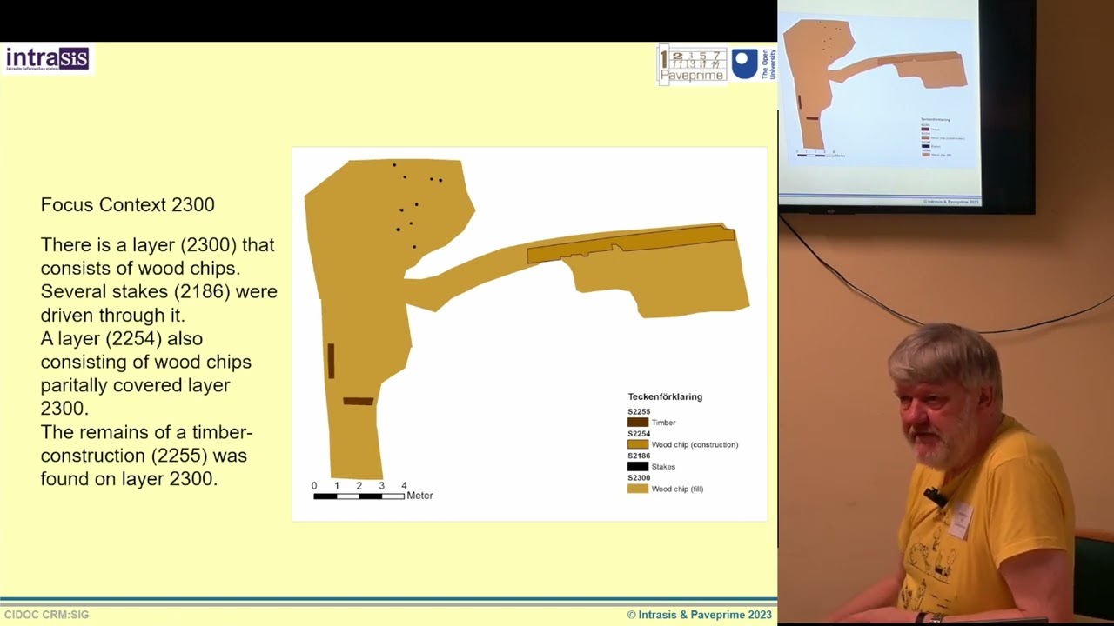
Task: Click the 'Wood chip (construction)' legend text
Action: pos(695,444)
